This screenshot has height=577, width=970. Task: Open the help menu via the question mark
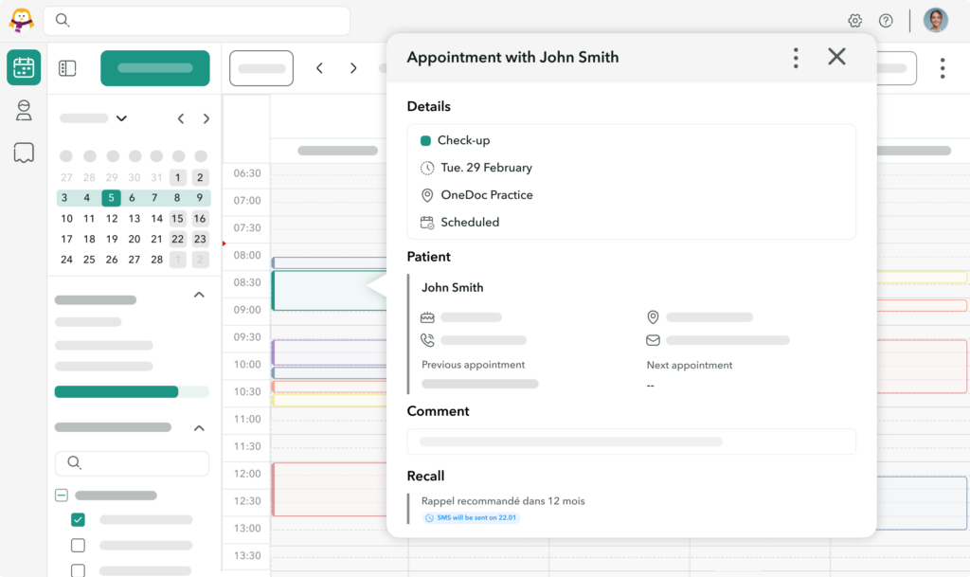click(x=886, y=20)
